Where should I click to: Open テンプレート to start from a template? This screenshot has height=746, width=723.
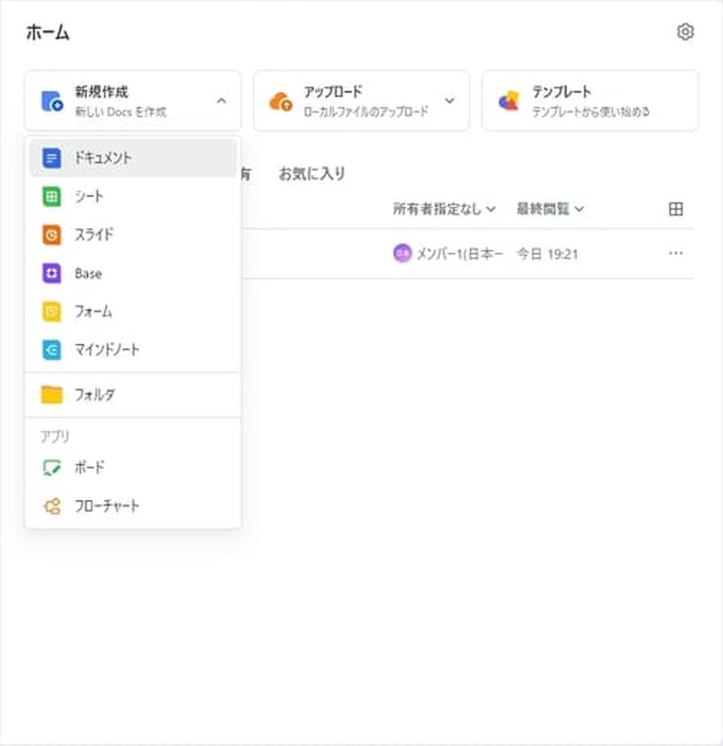click(x=589, y=100)
